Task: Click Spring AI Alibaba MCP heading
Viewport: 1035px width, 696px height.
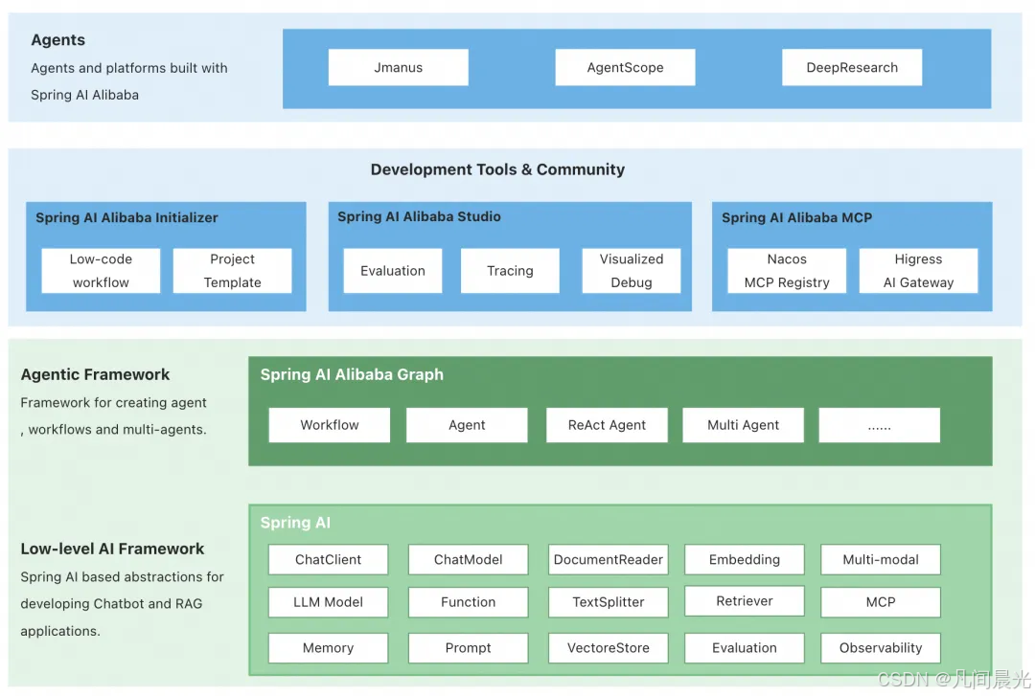Action: click(796, 217)
